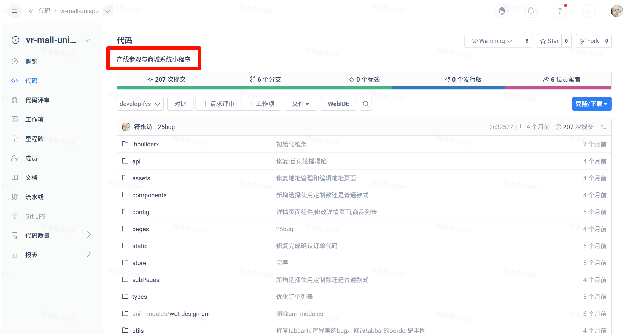
Task: Click the search icon in file toolbar
Action: tap(366, 104)
